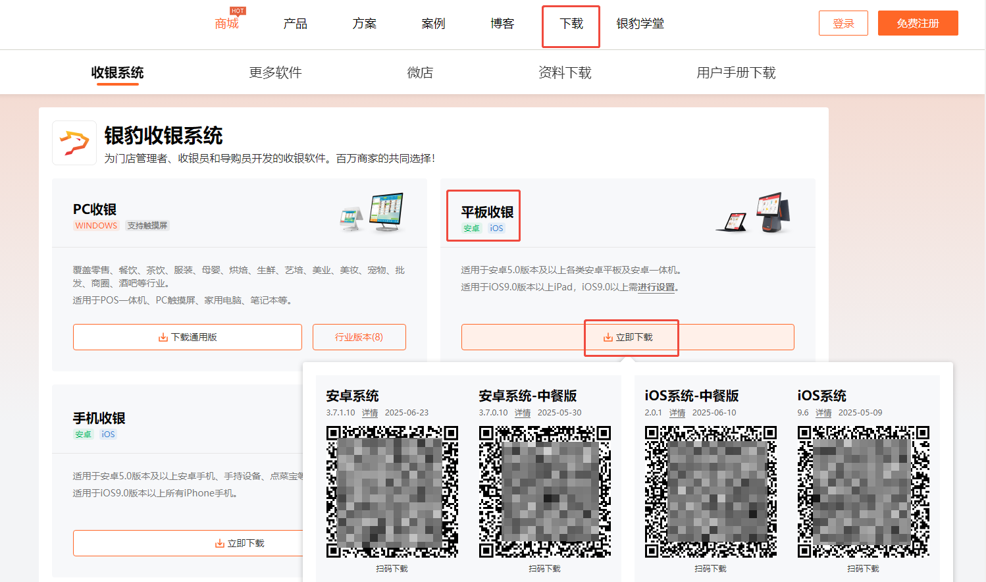Click the iOS系统 9.6 heading
986x582 pixels.
click(x=822, y=396)
